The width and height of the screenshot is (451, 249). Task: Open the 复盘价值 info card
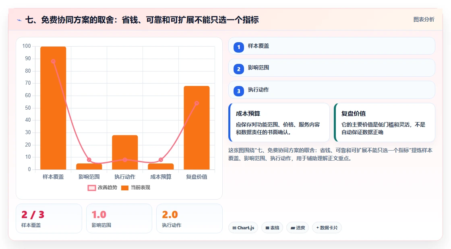[x=385, y=122]
